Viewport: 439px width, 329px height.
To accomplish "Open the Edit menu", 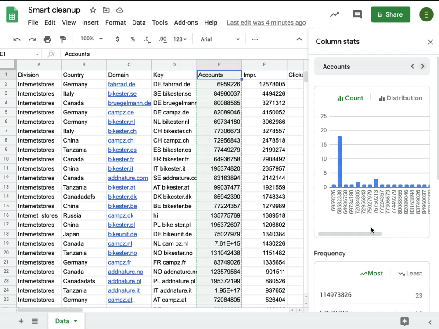I will click(50, 23).
